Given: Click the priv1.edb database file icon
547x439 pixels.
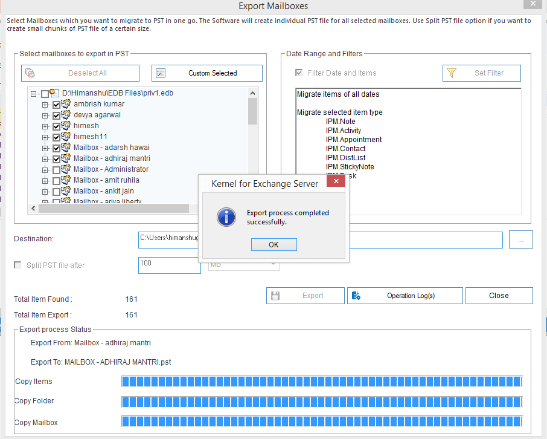Looking at the screenshot, I should [x=54, y=93].
